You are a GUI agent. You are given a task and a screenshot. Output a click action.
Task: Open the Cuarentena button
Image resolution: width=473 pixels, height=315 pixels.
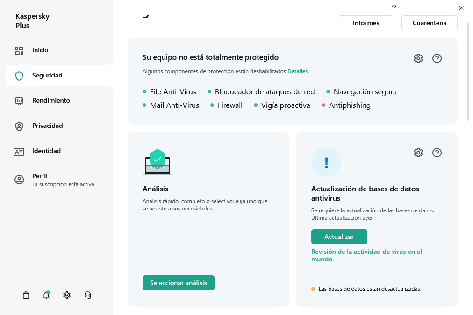click(x=430, y=23)
